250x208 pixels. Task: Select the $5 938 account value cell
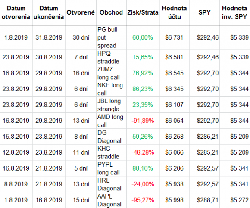coord(175,184)
